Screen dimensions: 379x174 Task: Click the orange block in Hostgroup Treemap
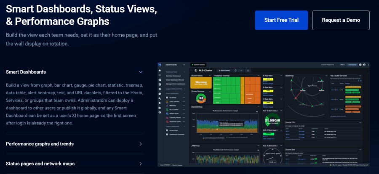253,90
